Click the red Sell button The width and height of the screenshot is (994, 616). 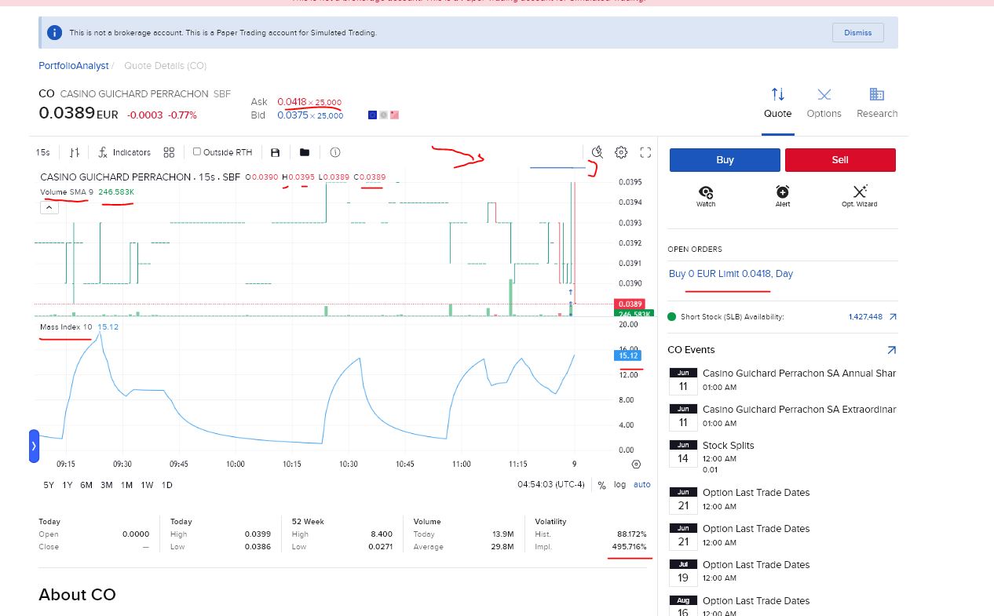[x=840, y=160]
